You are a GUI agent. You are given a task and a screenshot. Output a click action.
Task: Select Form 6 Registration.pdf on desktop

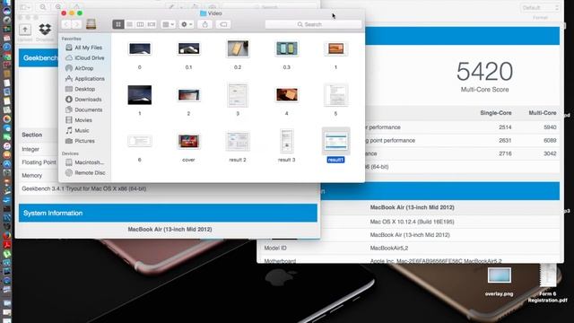coord(548,275)
